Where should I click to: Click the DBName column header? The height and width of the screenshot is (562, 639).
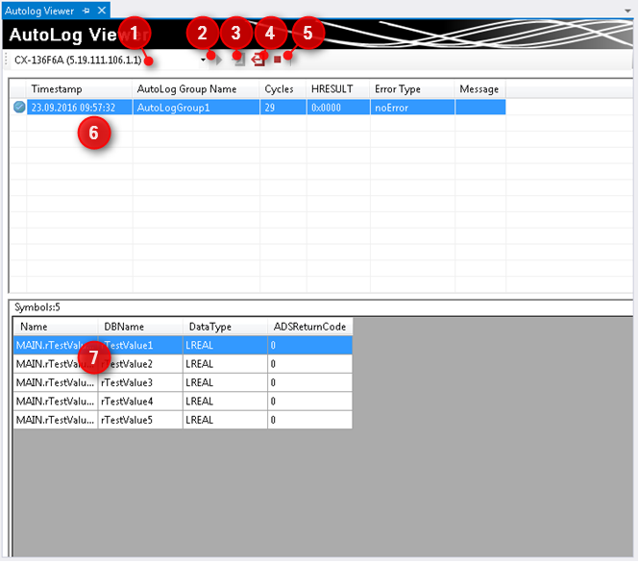(140, 327)
